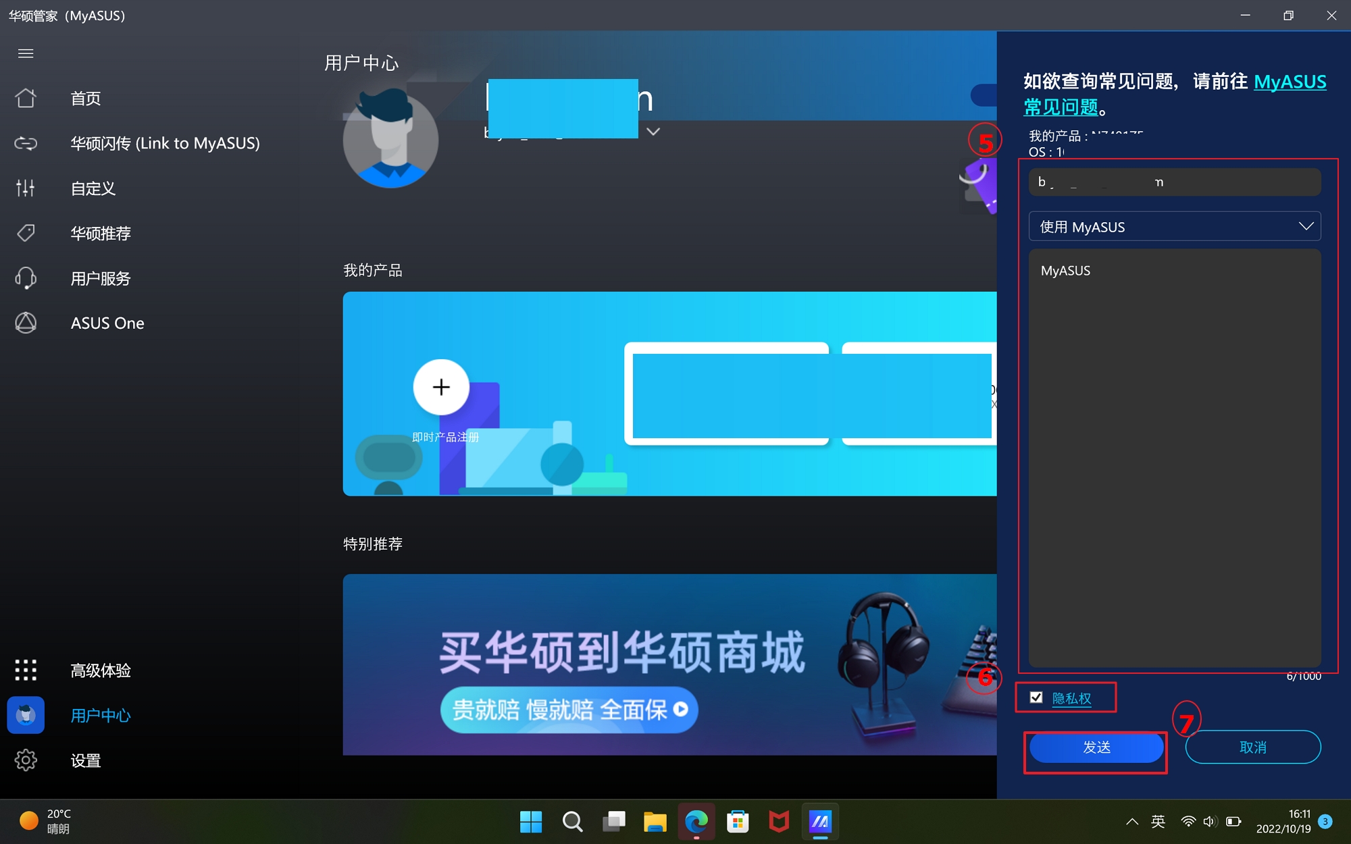Image resolution: width=1351 pixels, height=844 pixels.
Task: Open McAfee from taskbar
Action: point(779,822)
